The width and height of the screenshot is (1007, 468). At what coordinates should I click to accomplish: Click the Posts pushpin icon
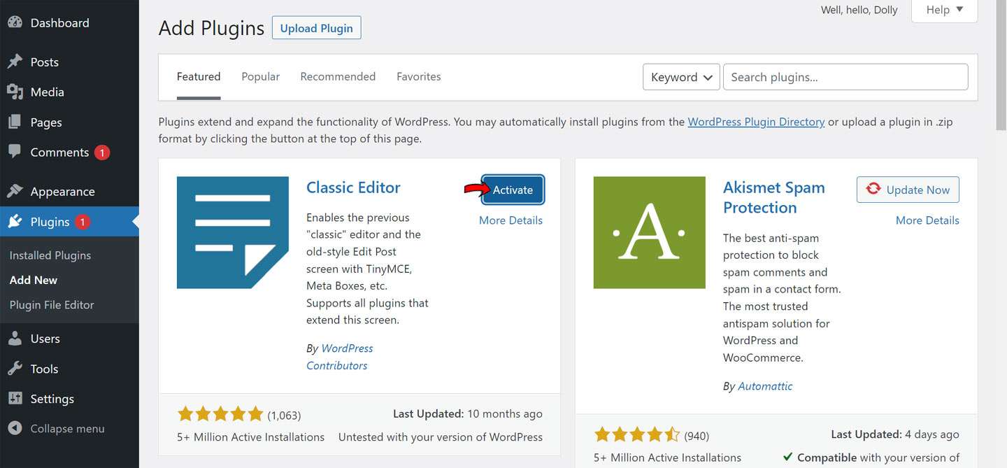click(x=15, y=62)
